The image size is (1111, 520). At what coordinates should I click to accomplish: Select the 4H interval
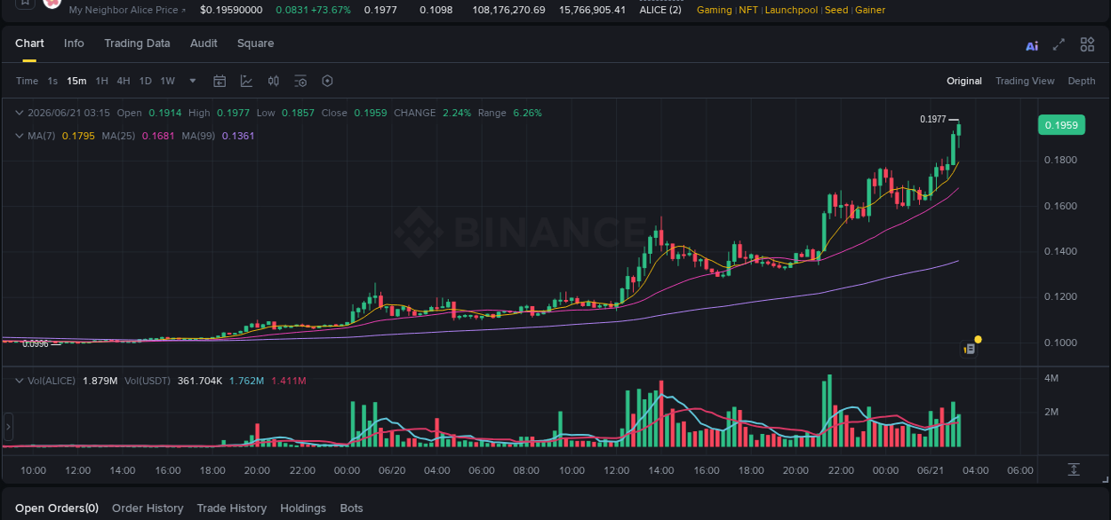[x=123, y=81]
